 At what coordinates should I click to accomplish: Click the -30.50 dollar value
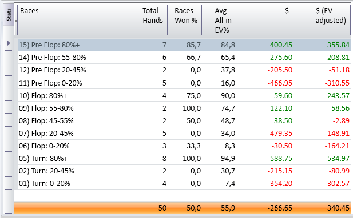pyautogui.click(x=282, y=146)
